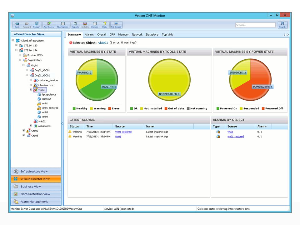Open the vlab01 Selected Object link
Viewport: 300px width, 225px height.
pos(103,43)
